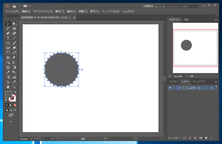
Task: Expand レイヤー 1 sublayers chevron
Action: coord(180,88)
